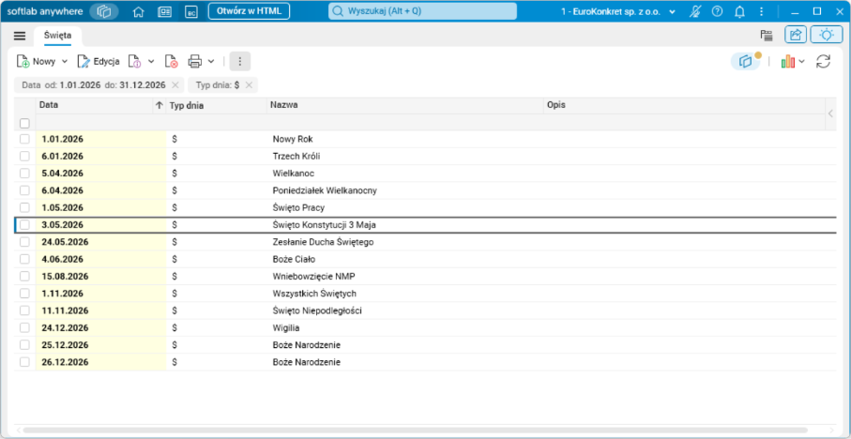Click the delete document icon
This screenshot has height=439, width=851.
pos(171,61)
